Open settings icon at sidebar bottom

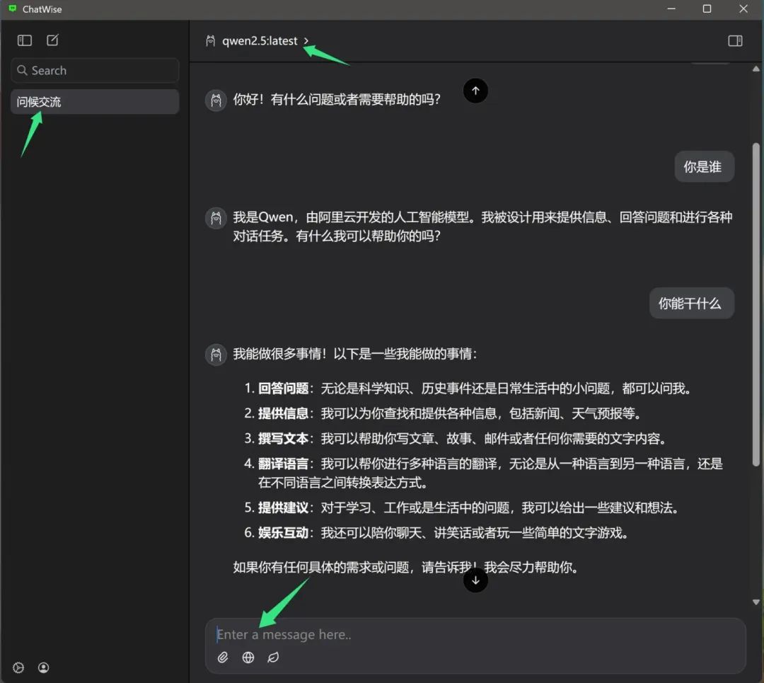coord(18,667)
